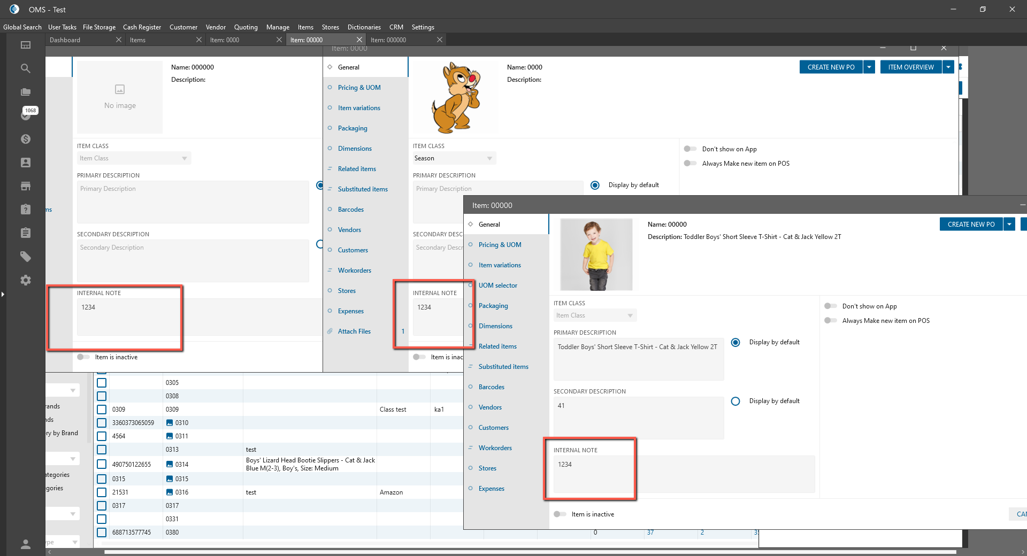Open the Cash Register menu

click(x=142, y=27)
